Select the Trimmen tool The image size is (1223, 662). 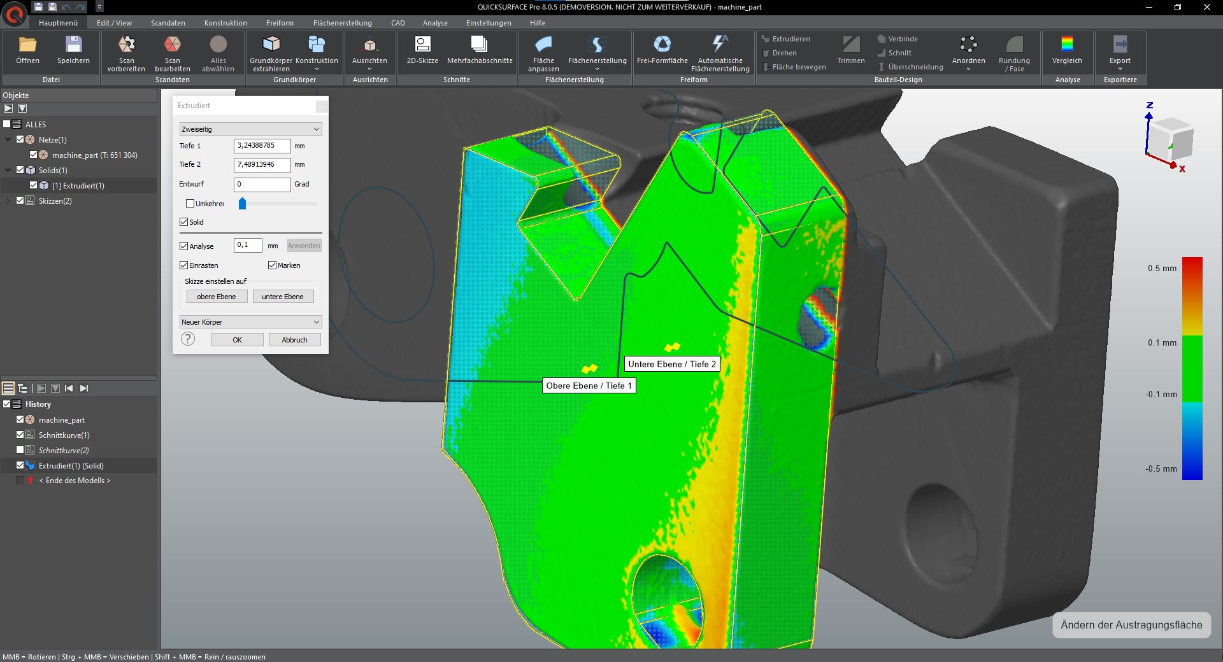[x=851, y=45]
